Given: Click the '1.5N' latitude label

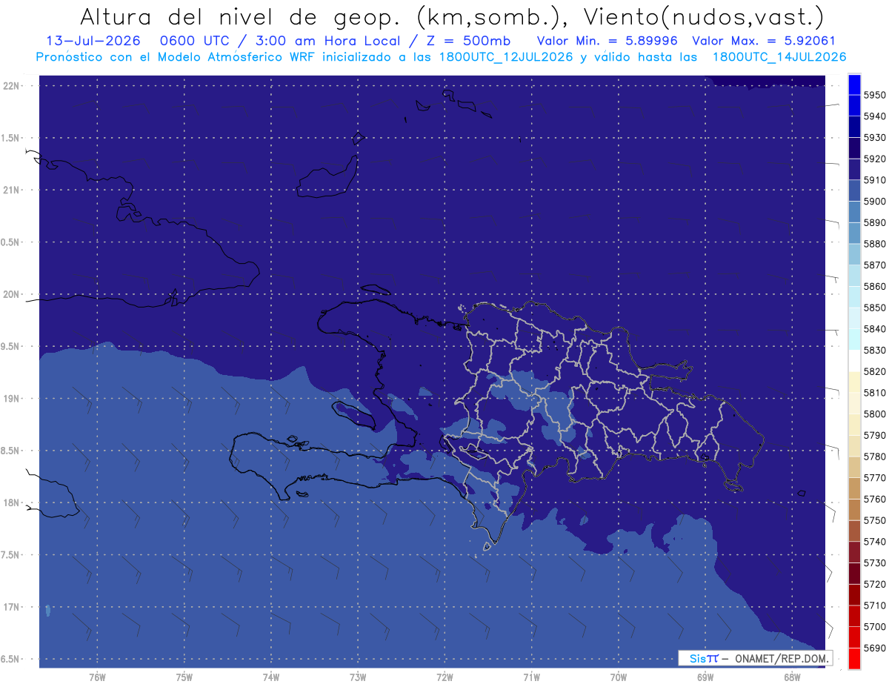Looking at the screenshot, I should coord(11,138).
